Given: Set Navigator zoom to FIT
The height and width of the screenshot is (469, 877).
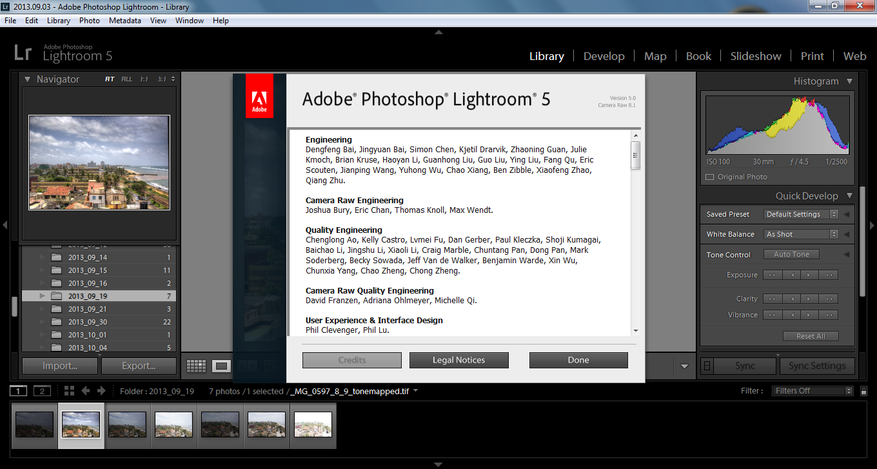Looking at the screenshot, I should 110,79.
